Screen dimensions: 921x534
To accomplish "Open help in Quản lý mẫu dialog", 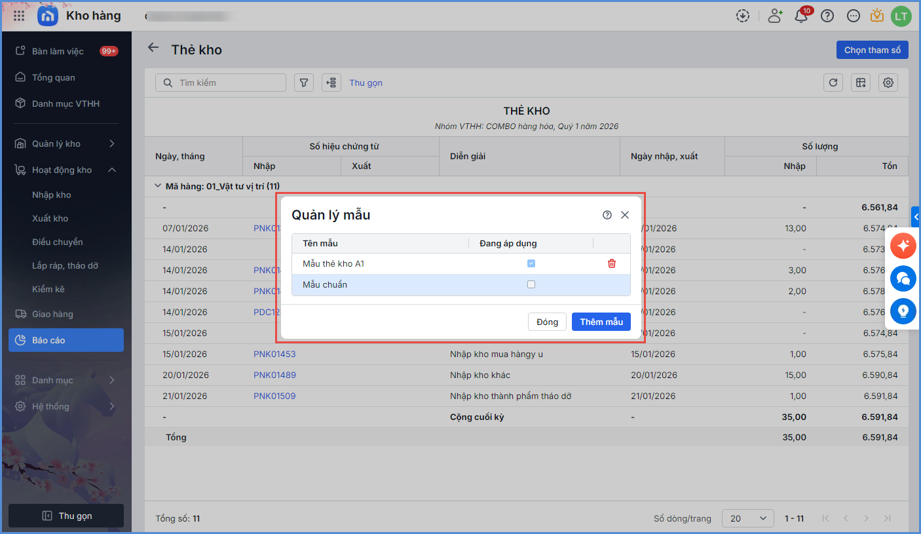I will click(x=607, y=215).
